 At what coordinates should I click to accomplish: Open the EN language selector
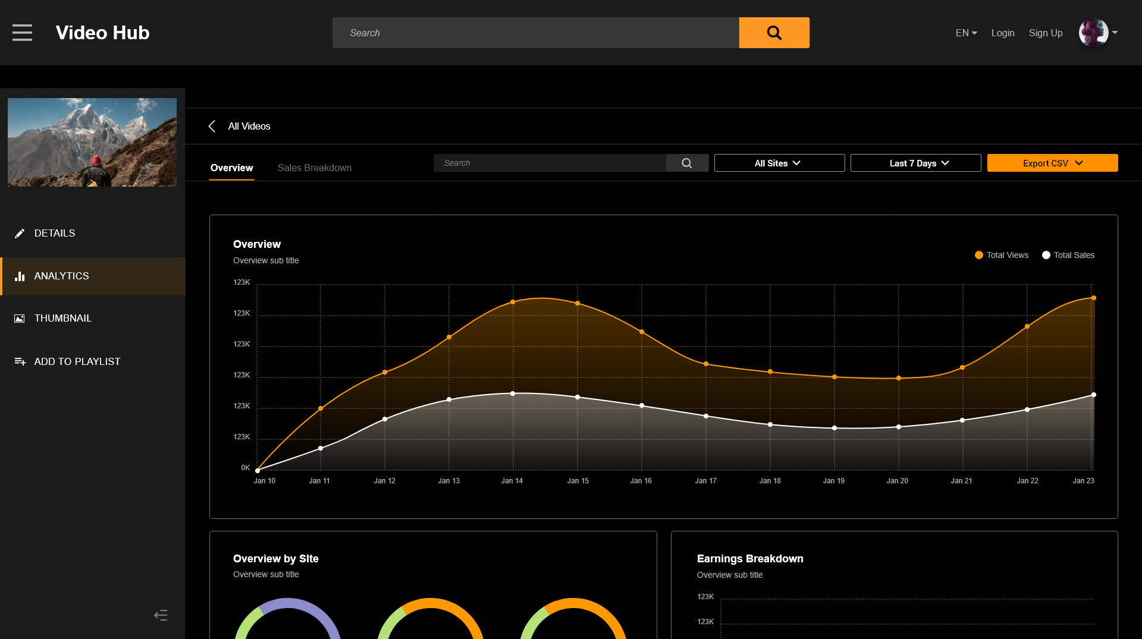[966, 33]
